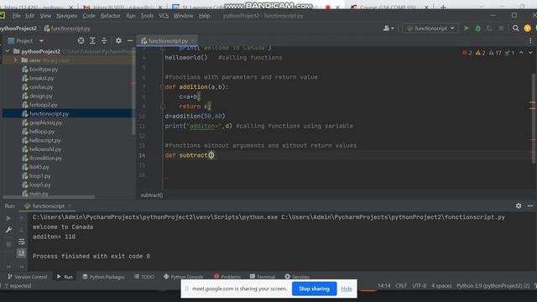Fold the addition function definition
537x302 pixels.
click(163, 87)
